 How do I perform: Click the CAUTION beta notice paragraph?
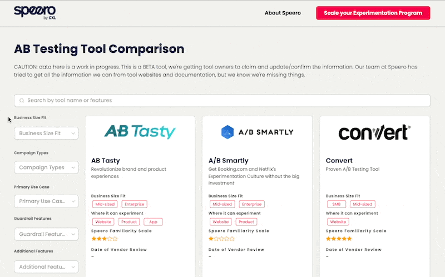click(216, 71)
